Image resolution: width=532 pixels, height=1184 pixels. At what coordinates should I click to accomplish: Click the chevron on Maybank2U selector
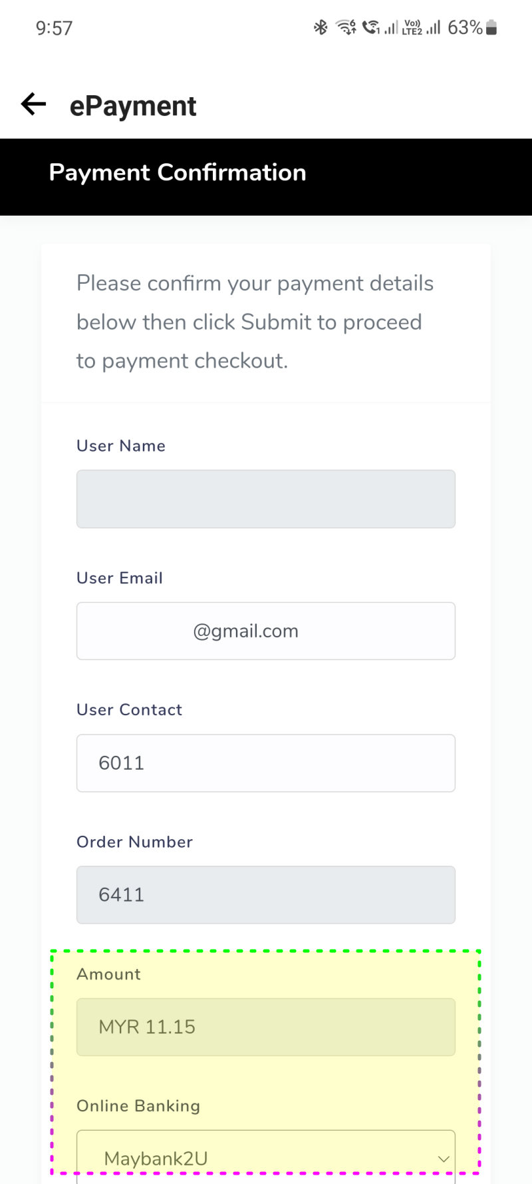(443, 1159)
